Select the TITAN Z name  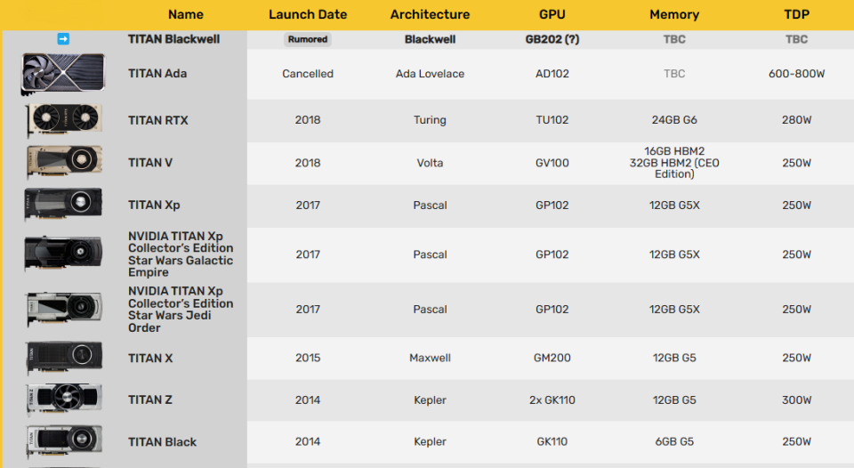150,399
